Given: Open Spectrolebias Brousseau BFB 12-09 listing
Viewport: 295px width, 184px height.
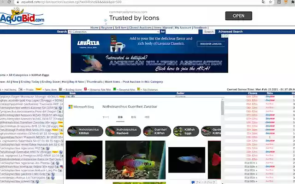Looking at the screenshot, I should click(29, 126).
